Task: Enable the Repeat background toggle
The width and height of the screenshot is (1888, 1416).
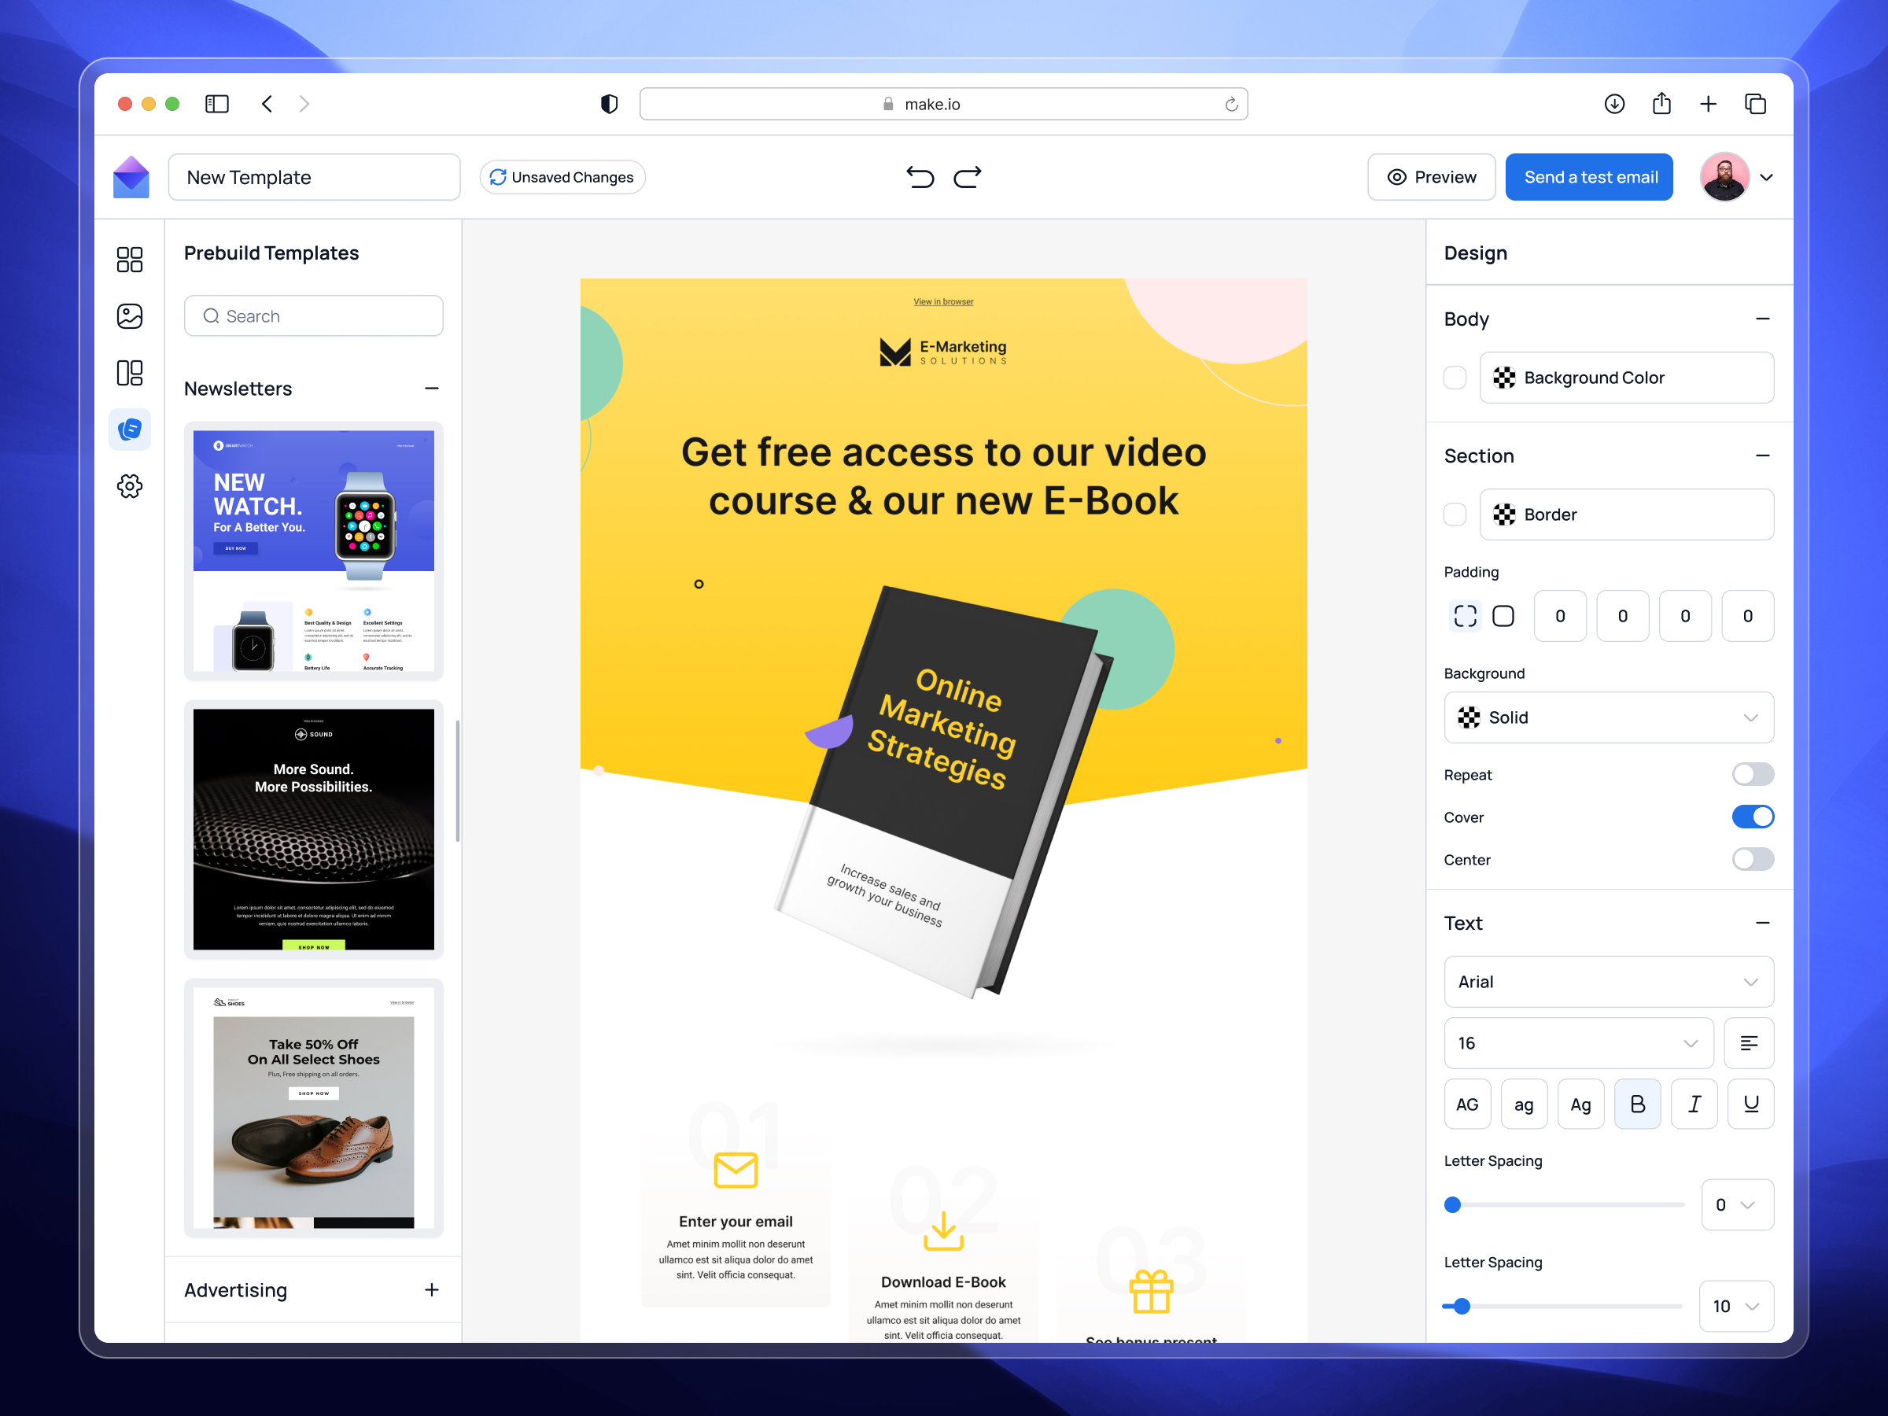Action: click(1752, 774)
